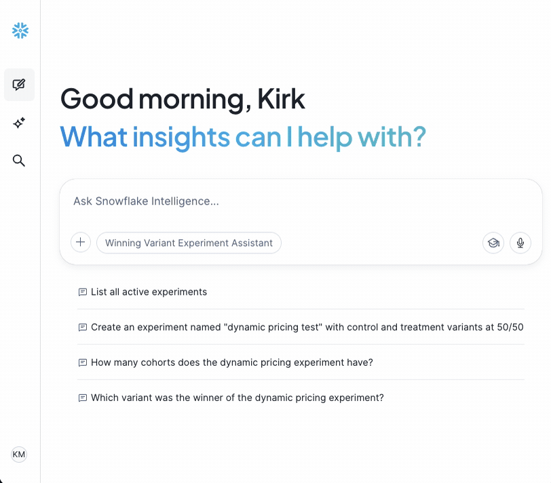551x483 pixels.
Task: Click the chat icon next to the winning variant question
Action: pos(83,397)
